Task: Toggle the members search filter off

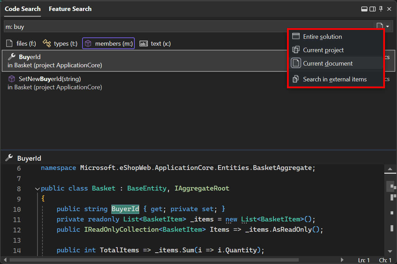Action: tap(108, 43)
